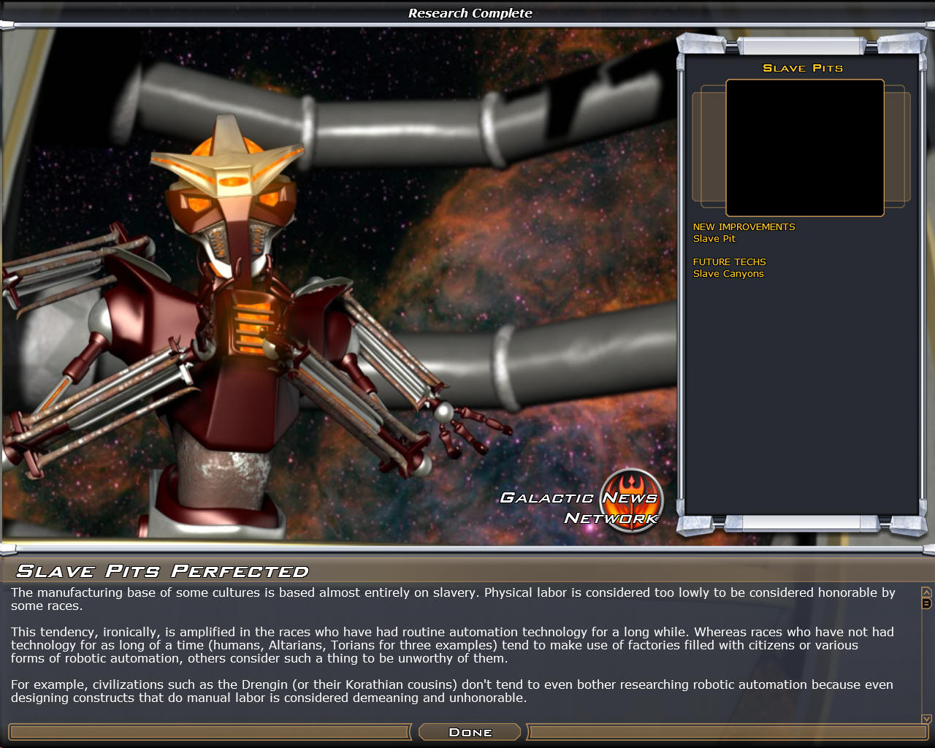The image size is (935, 748).
Task: Click the NEW IMPROVEMENTS section label
Action: [x=744, y=227]
